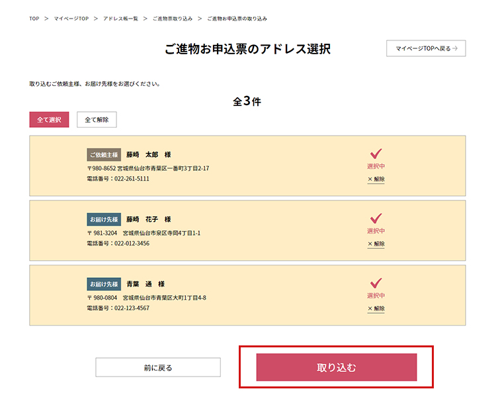Image resolution: width=496 pixels, height=397 pixels.
Task: Deselect 青葉 通 with the × 解除 link
Action: point(376,308)
